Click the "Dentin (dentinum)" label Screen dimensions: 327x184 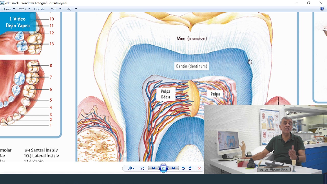192,66
